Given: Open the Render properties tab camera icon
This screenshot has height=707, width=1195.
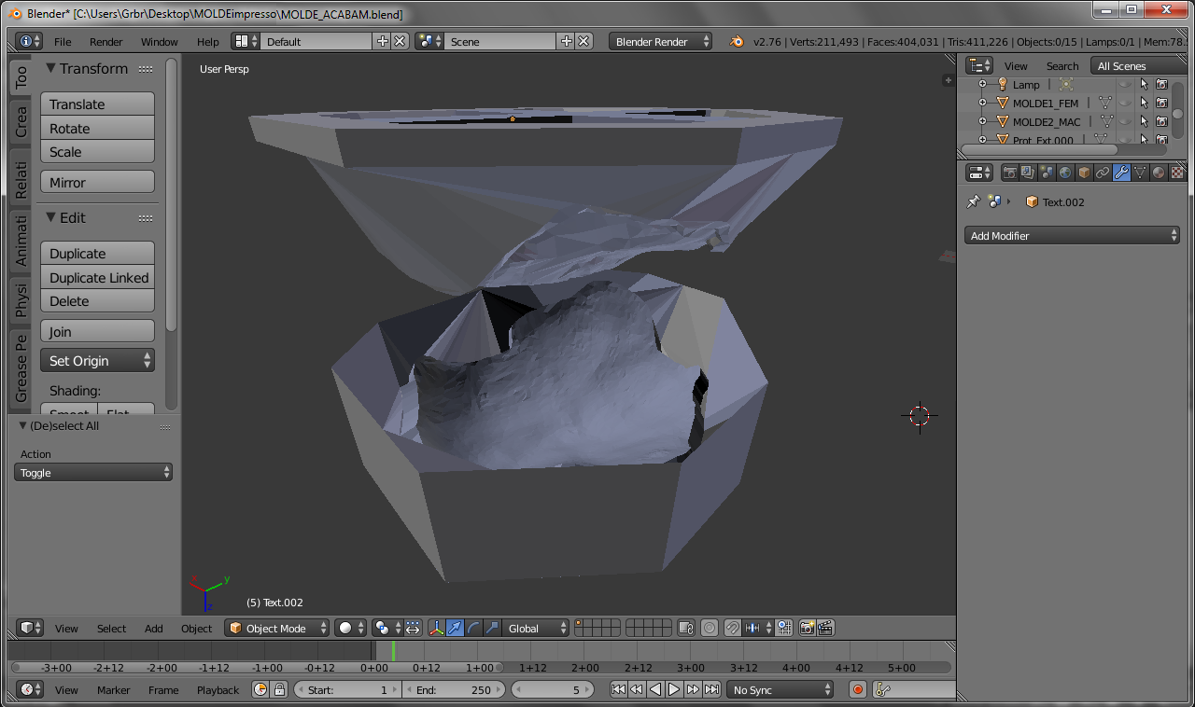Looking at the screenshot, I should tap(1009, 173).
